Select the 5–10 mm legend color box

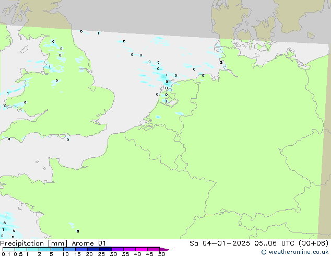(x=57, y=249)
